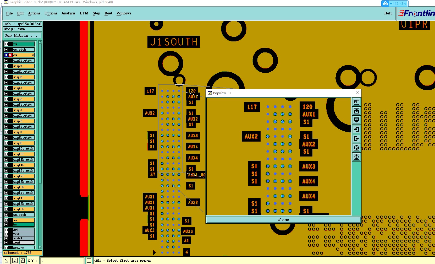Viewport: 435px width, 264px height.
Task: Click the popview detach window icon
Action: 356,102
